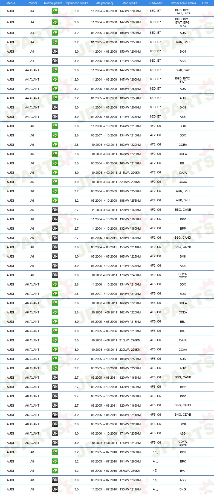The image size is (214, 494).
Task: Click the PB icon in the A6 AVANT BDX row from 11.2006
Action: (55, 284)
